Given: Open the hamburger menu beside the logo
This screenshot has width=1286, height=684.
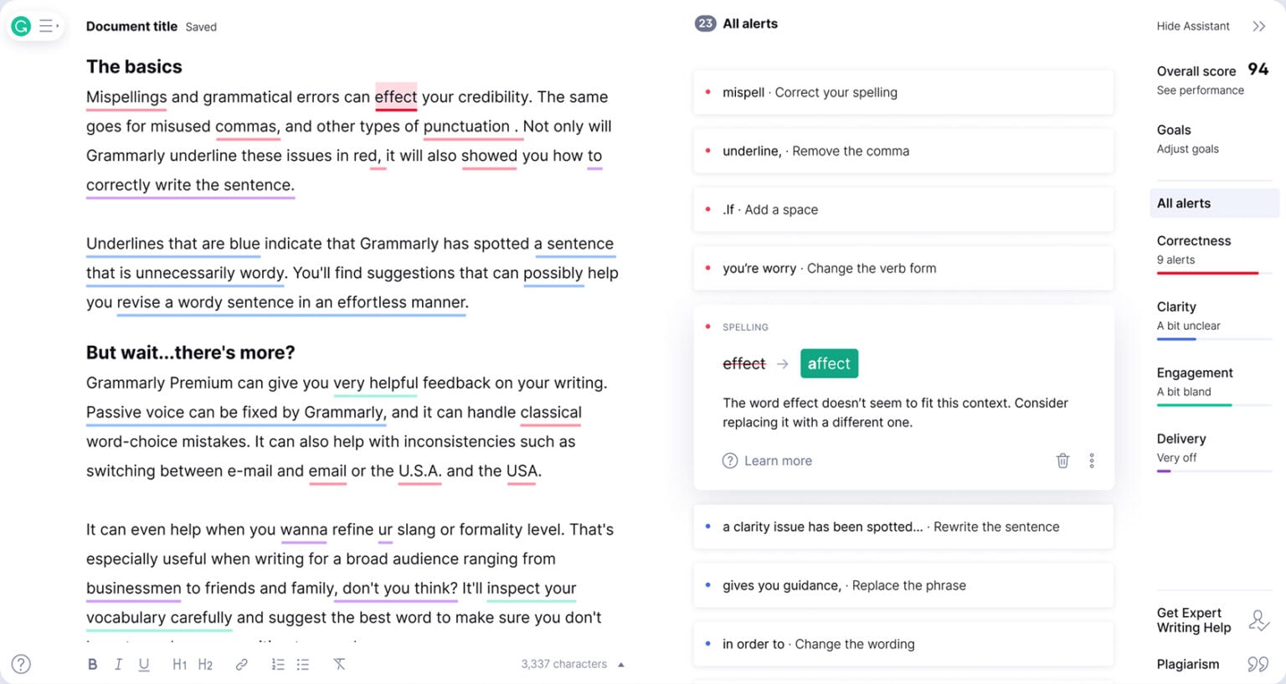Looking at the screenshot, I should [48, 26].
